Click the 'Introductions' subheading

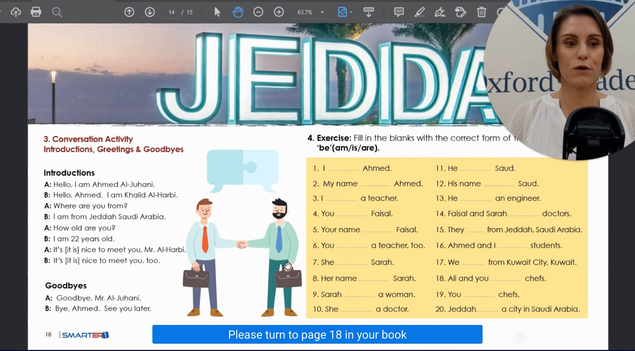coord(69,173)
